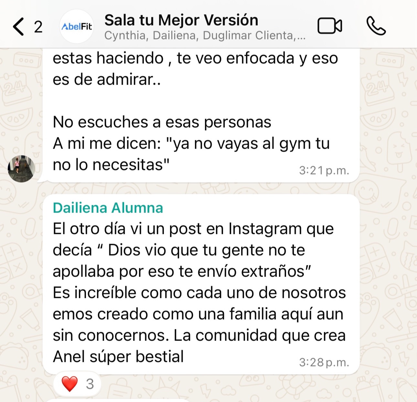Start a video call with the group

[x=330, y=26]
